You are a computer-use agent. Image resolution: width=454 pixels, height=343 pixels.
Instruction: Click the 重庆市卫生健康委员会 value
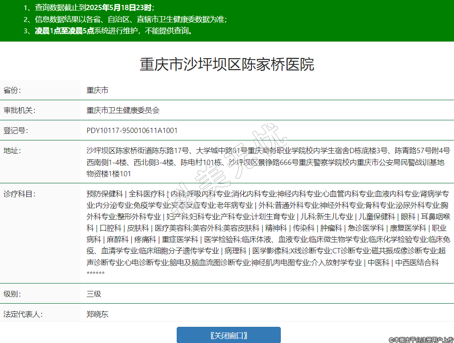click(x=123, y=110)
